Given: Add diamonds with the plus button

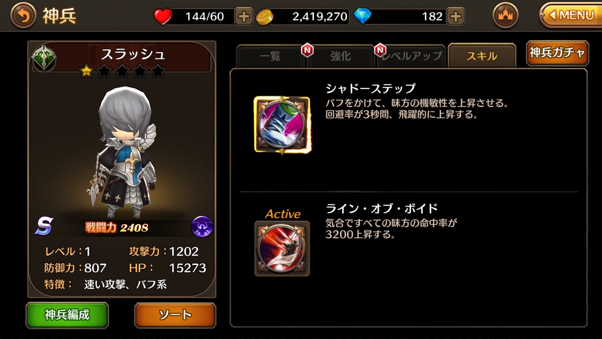Looking at the screenshot, I should [x=455, y=17].
